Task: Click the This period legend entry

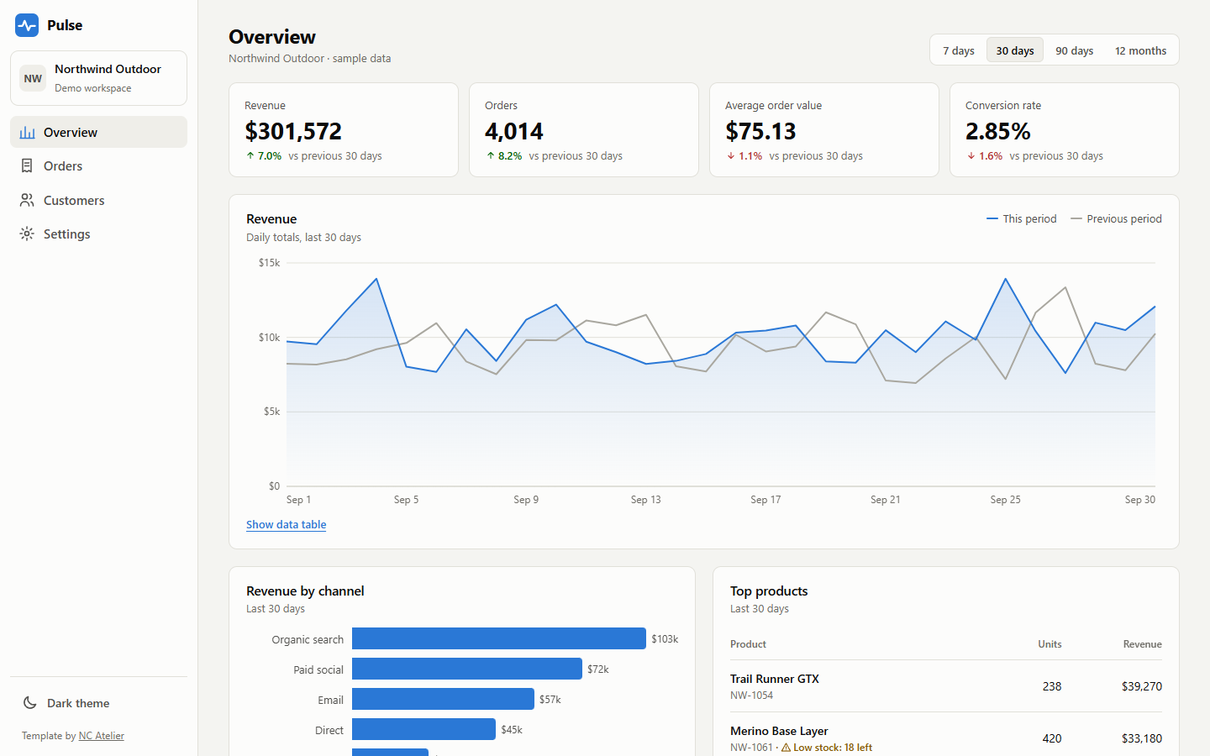Action: coord(1022,219)
